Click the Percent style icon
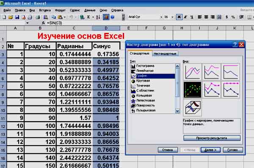The height and width of the screenshot is (168, 254). 233,17
